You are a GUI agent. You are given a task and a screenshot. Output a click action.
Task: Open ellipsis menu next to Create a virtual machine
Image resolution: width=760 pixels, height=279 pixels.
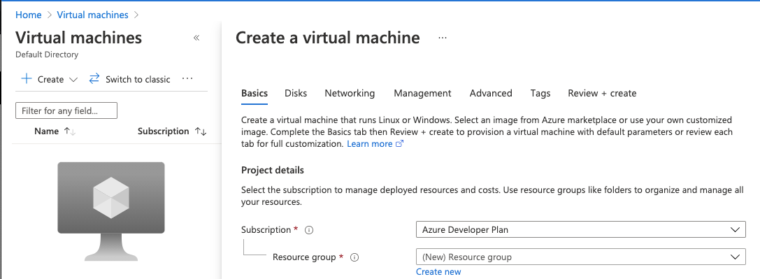coord(442,38)
